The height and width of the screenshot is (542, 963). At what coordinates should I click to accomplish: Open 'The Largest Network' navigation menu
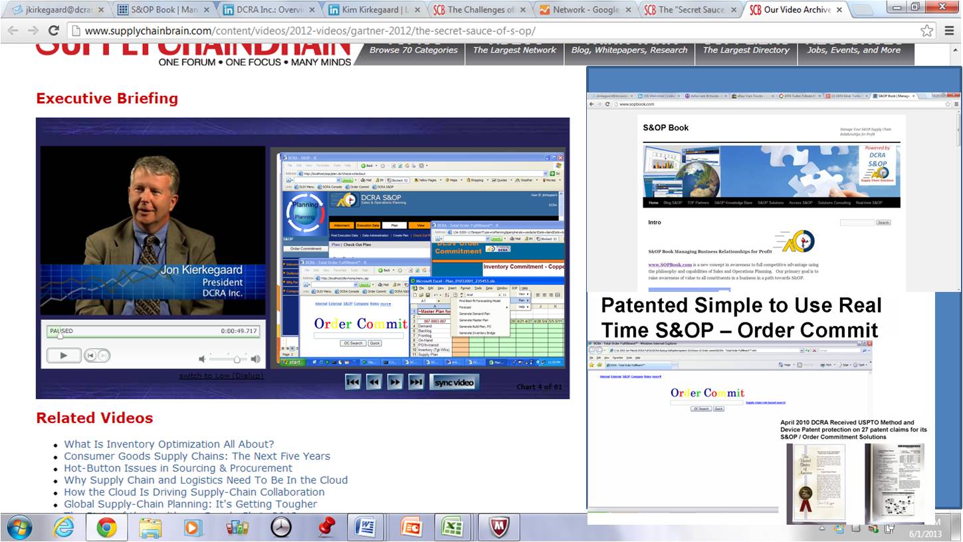[514, 50]
